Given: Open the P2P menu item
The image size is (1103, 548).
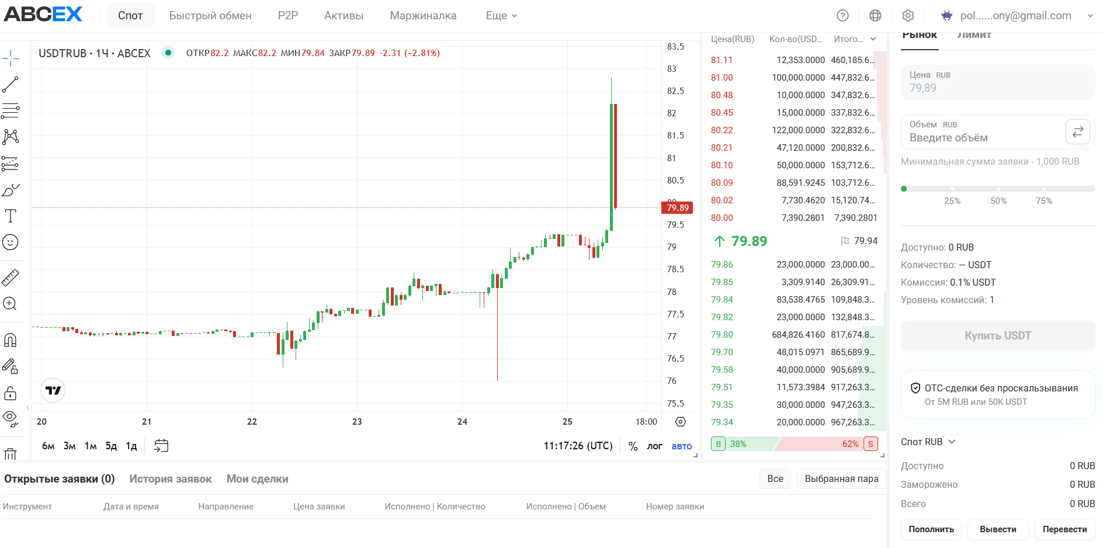Looking at the screenshot, I should click(x=288, y=16).
